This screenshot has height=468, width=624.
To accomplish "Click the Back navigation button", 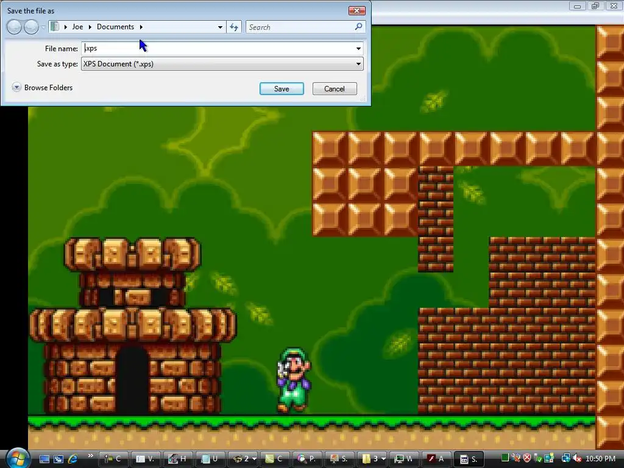I will pos(14,27).
